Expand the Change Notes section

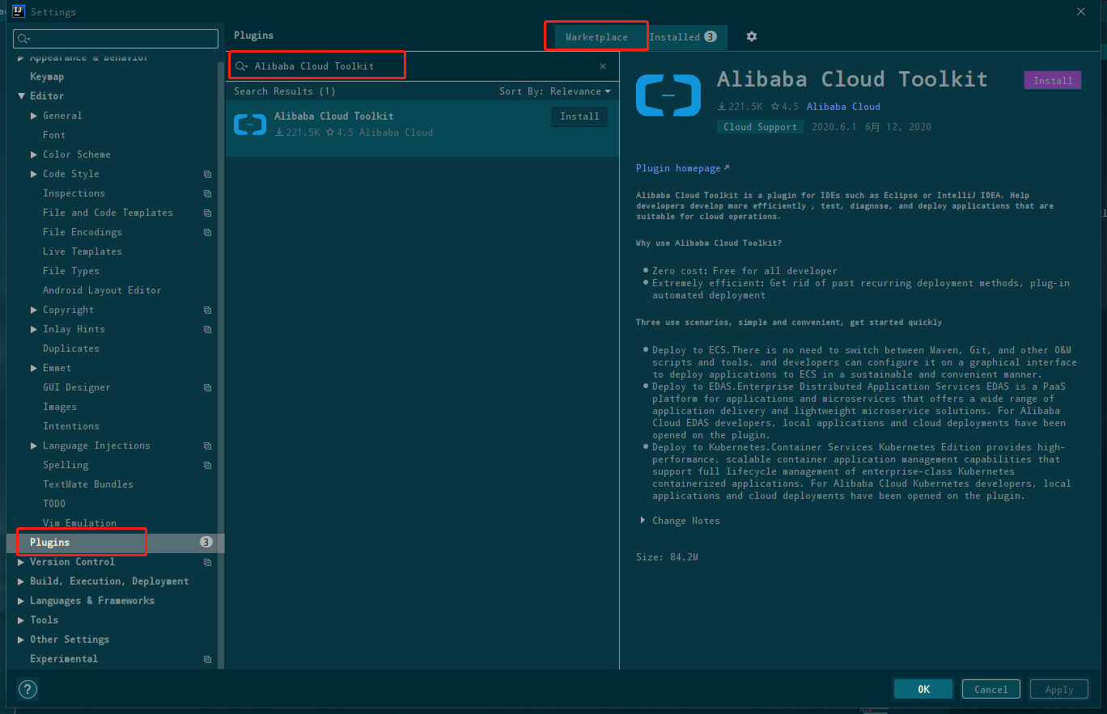[643, 521]
